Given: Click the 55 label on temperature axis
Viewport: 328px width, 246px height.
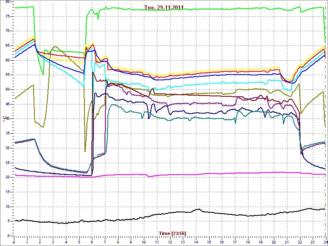Looking at the screenshot, I should click(7, 75).
